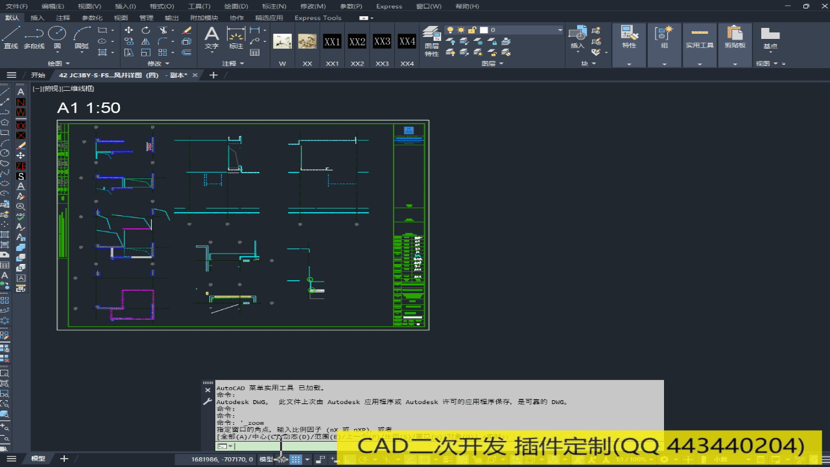Open the Format (格式) menu
This screenshot has height=467, width=830.
(161, 6)
